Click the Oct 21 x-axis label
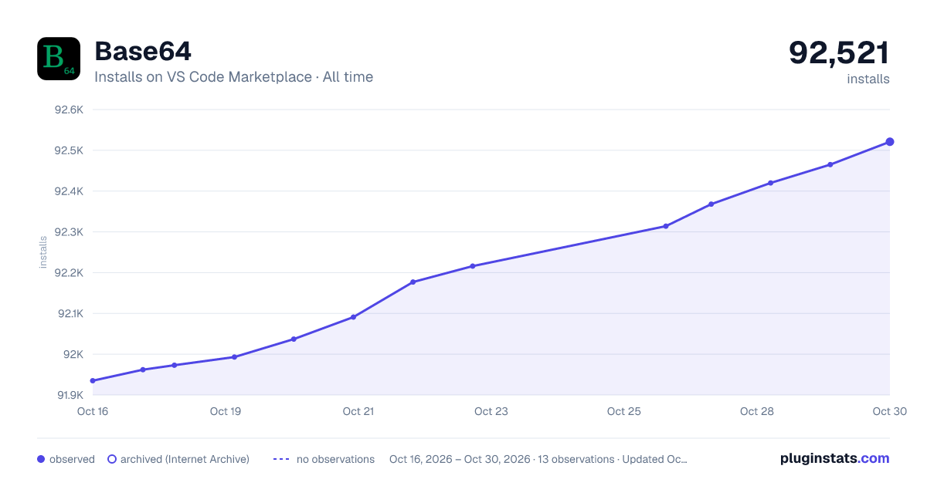The image size is (927, 486). click(358, 411)
